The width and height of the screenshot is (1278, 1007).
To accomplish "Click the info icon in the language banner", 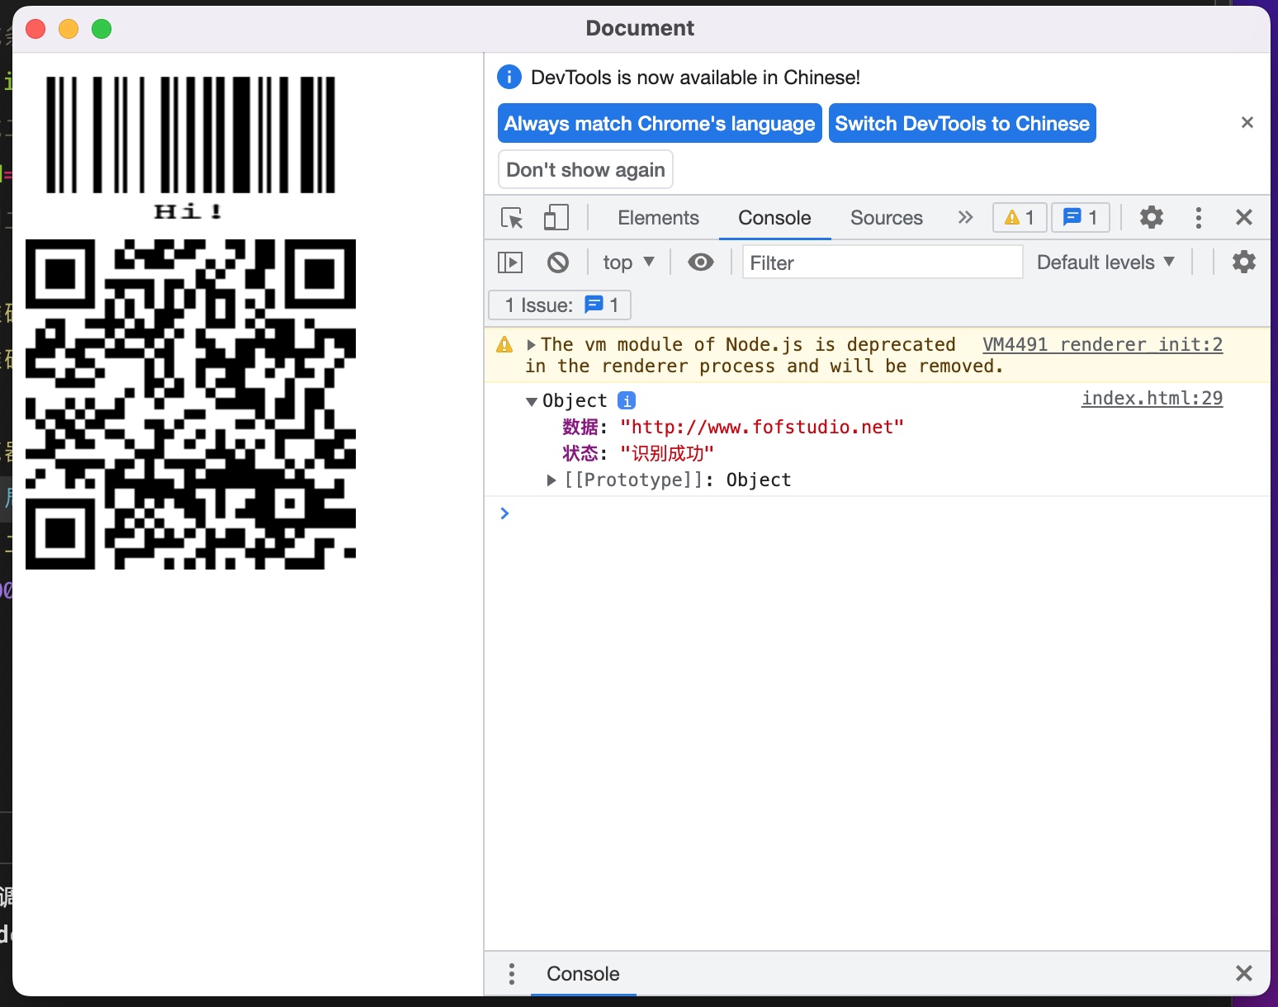I will (509, 77).
